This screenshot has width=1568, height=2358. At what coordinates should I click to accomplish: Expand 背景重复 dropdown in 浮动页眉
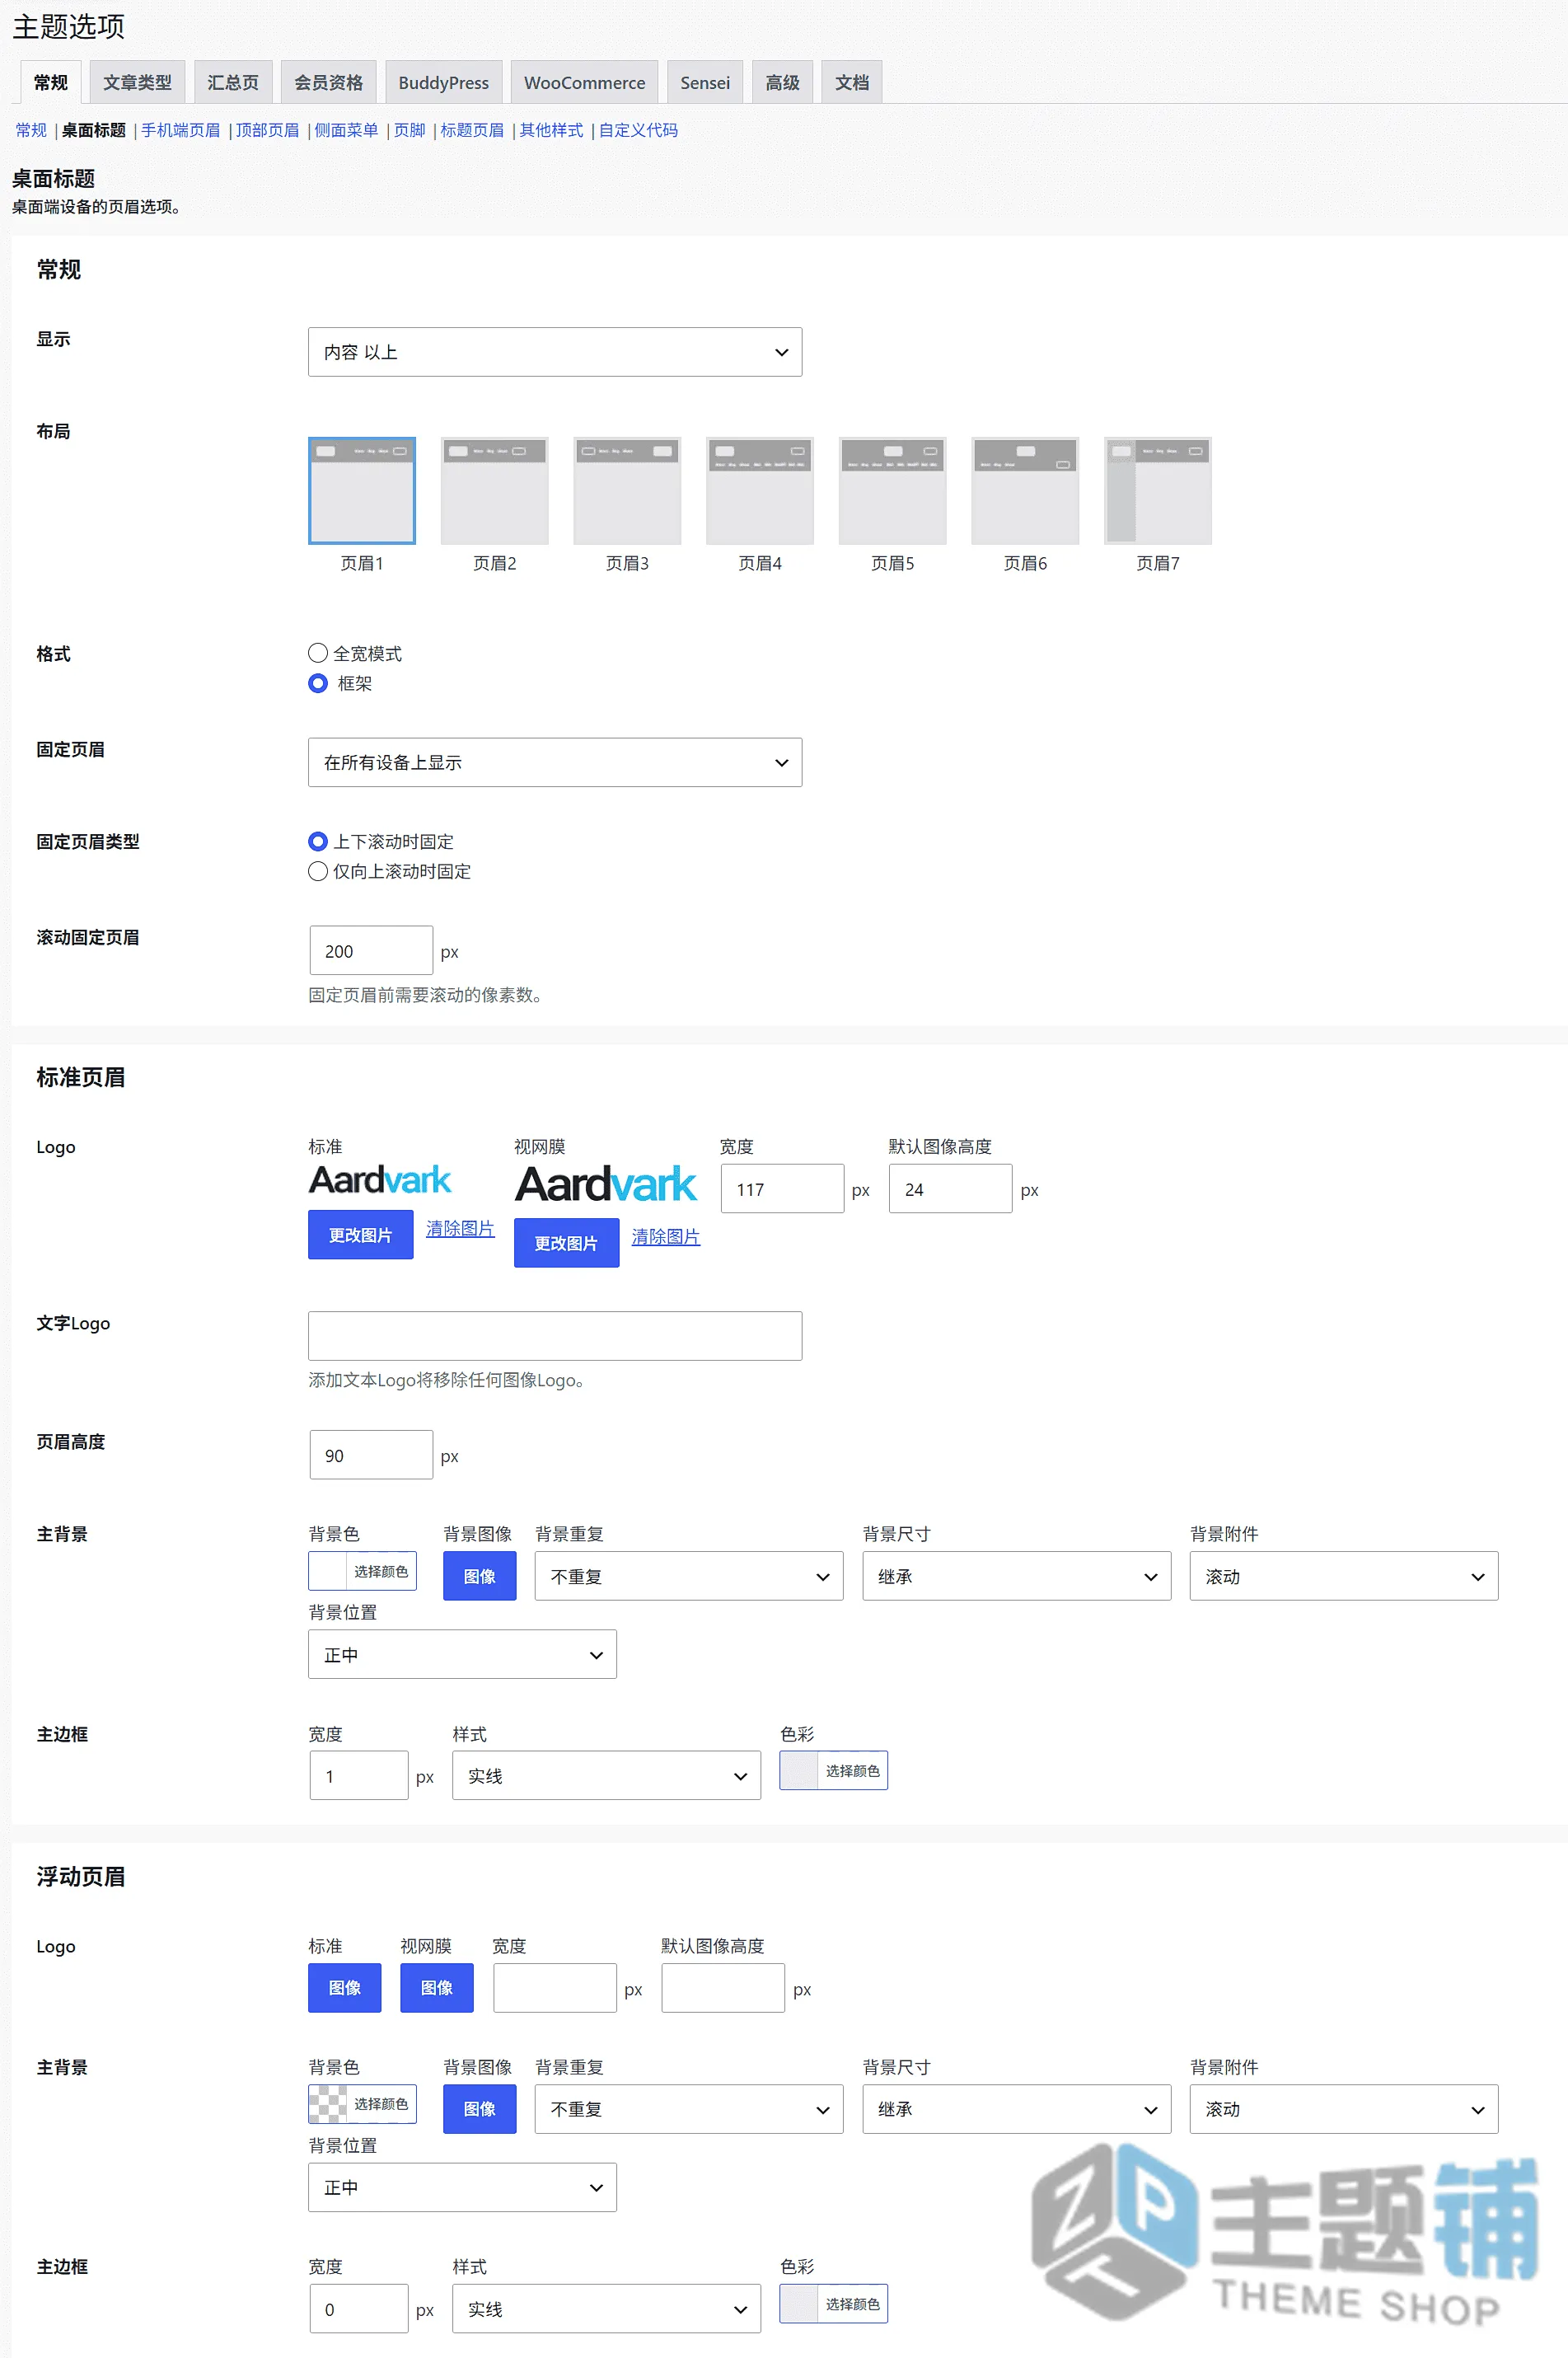[689, 2109]
